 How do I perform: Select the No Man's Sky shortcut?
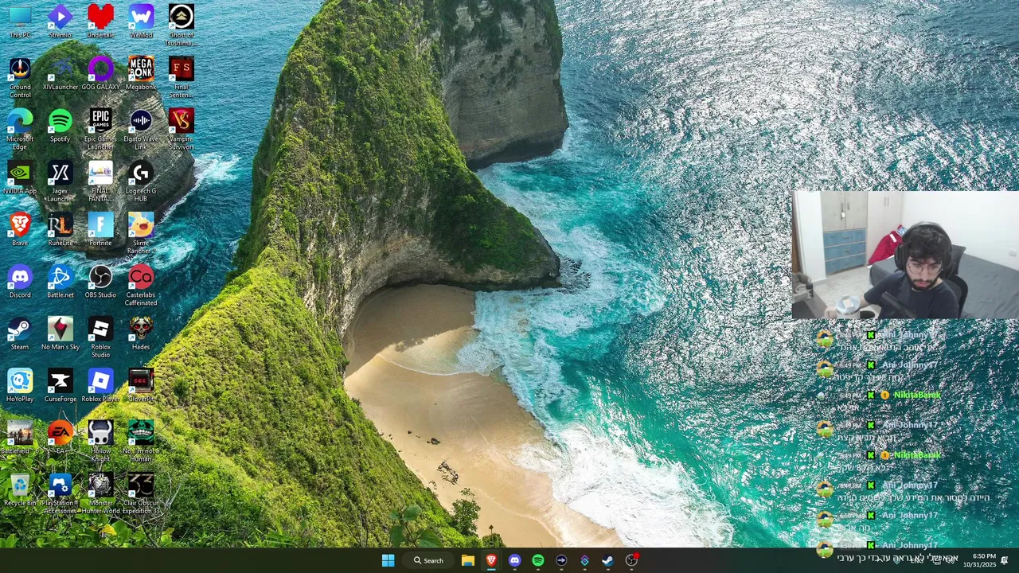click(61, 333)
